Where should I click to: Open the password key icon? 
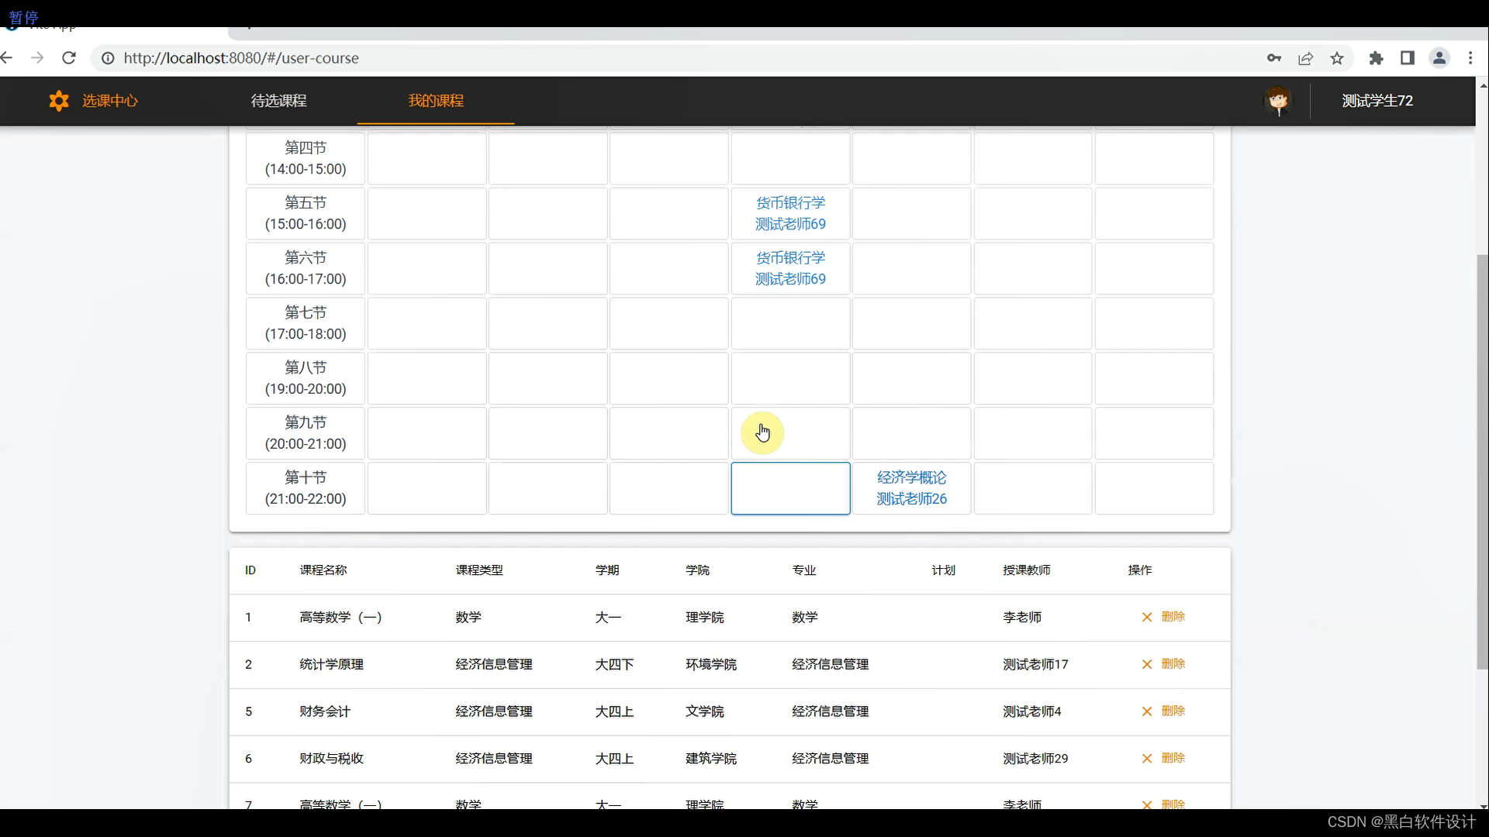1274,58
